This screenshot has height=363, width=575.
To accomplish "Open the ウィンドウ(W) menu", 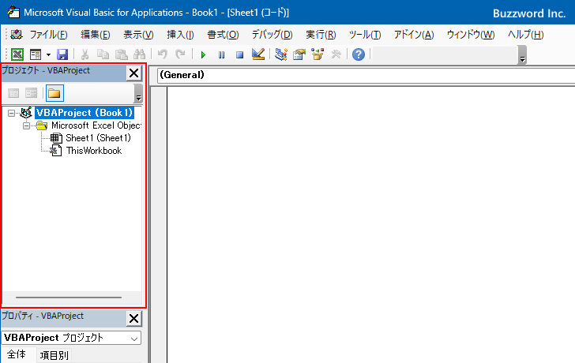I will (x=471, y=35).
